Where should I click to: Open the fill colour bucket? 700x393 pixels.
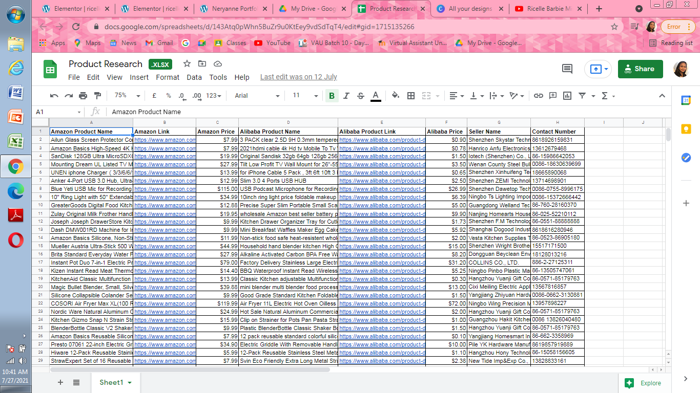(x=396, y=96)
